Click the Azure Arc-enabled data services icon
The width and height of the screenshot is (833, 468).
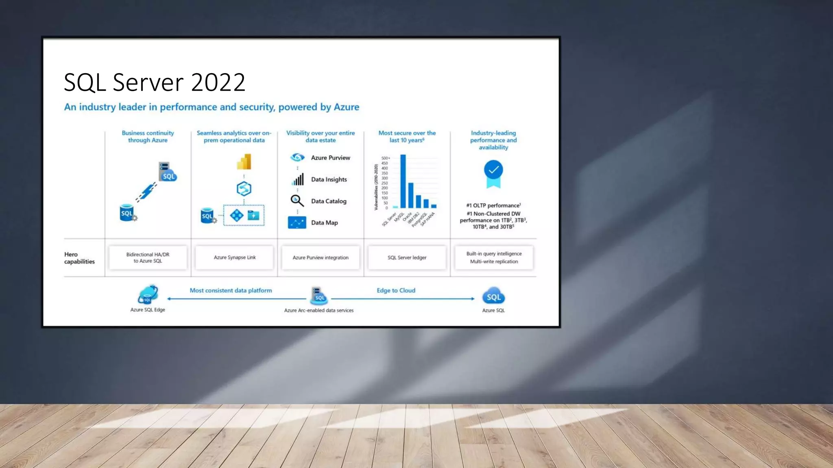point(318,296)
